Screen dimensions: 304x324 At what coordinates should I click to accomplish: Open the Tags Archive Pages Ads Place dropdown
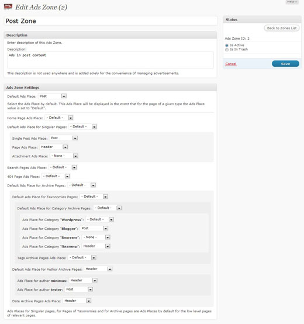(82, 257)
